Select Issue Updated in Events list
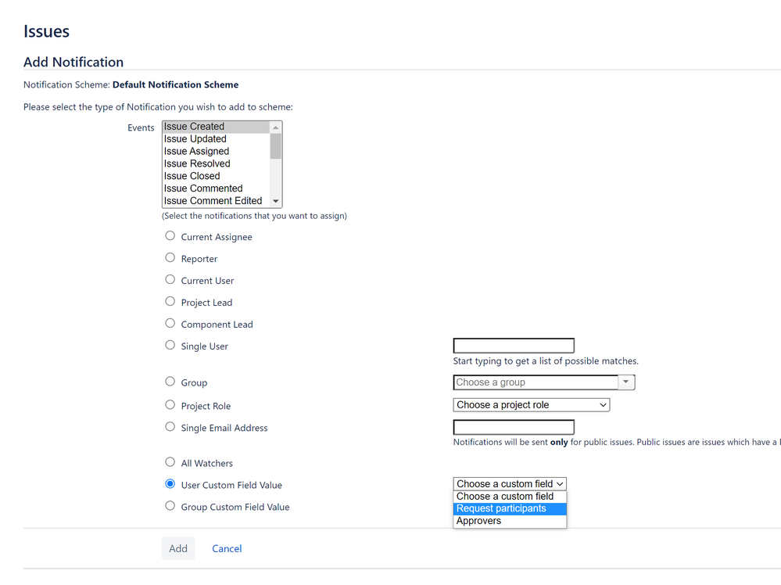 (x=217, y=139)
